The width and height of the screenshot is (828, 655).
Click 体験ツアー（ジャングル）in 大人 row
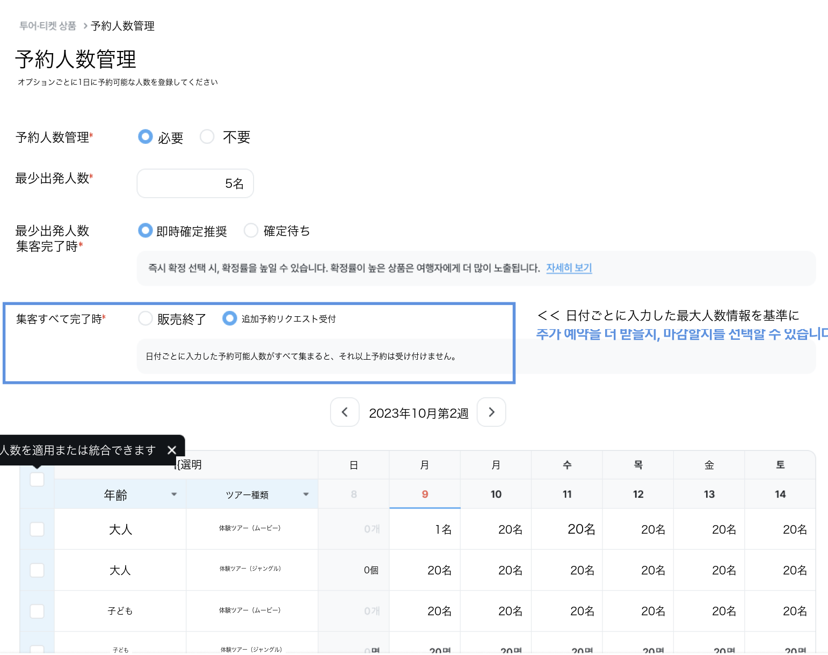click(x=250, y=569)
